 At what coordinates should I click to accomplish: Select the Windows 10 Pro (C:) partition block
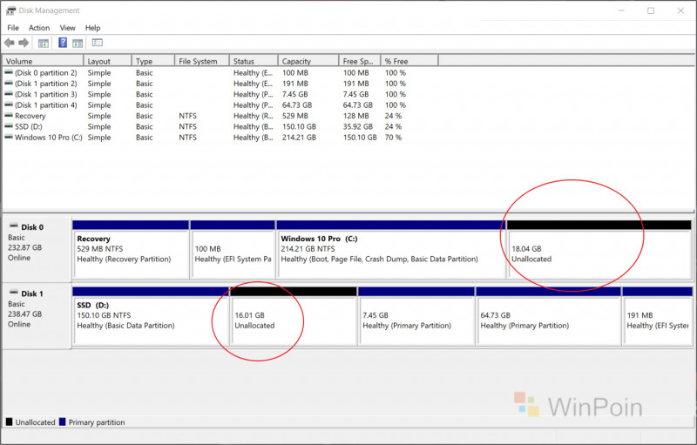click(x=391, y=250)
